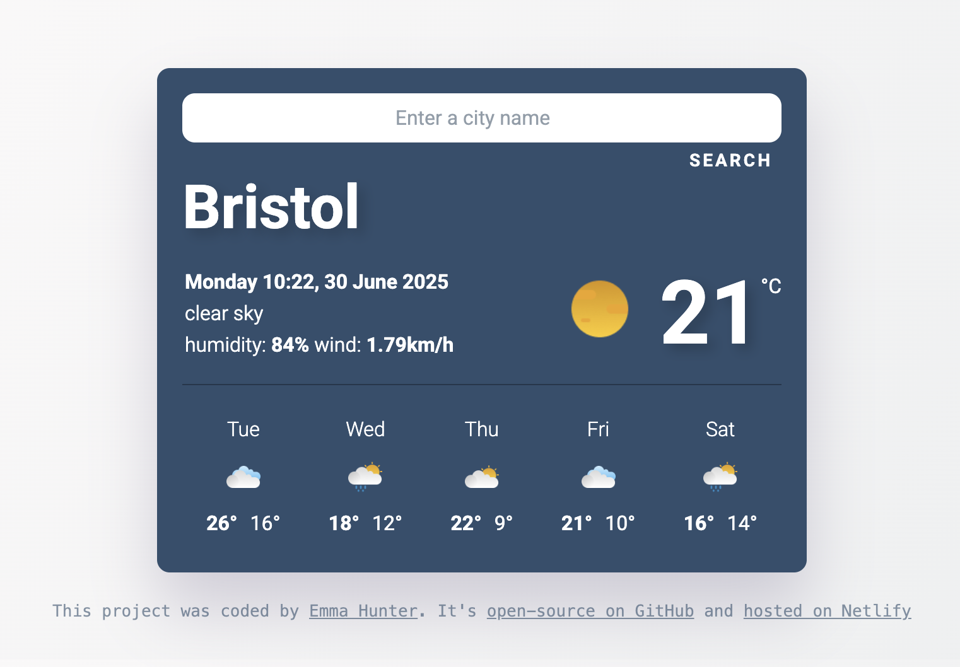Click the cloud icon under Friday
960x667 pixels.
pos(599,477)
